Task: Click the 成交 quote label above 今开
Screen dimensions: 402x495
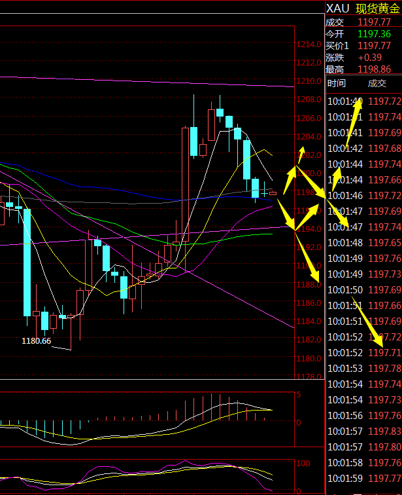Action: [335, 22]
